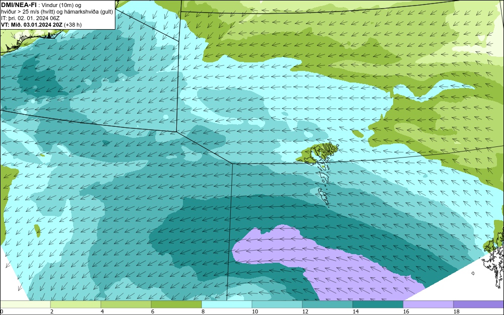The width and height of the screenshot is (504, 315).
Task: Click the 8–10 m/s legend color swatch
Action: [x=227, y=304]
